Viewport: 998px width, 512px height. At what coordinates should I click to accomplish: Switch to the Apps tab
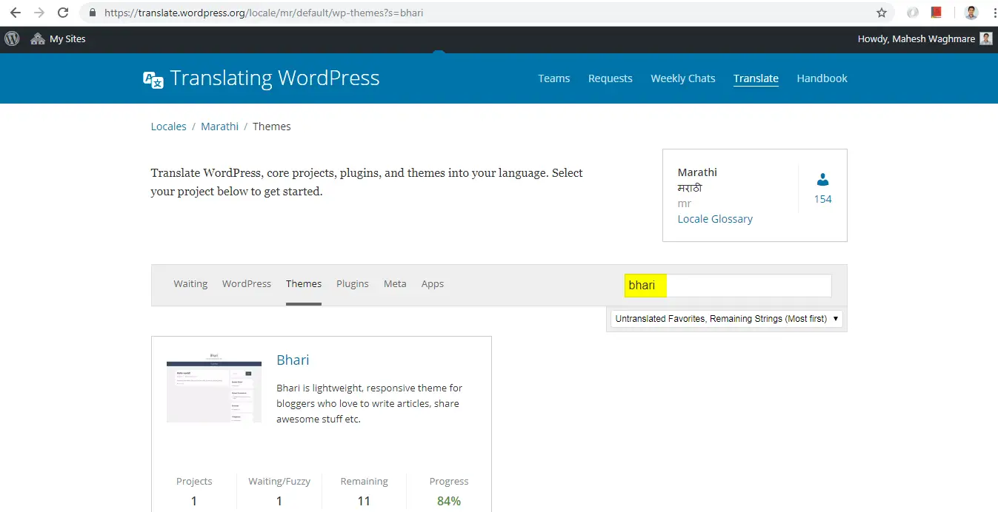pyautogui.click(x=433, y=284)
